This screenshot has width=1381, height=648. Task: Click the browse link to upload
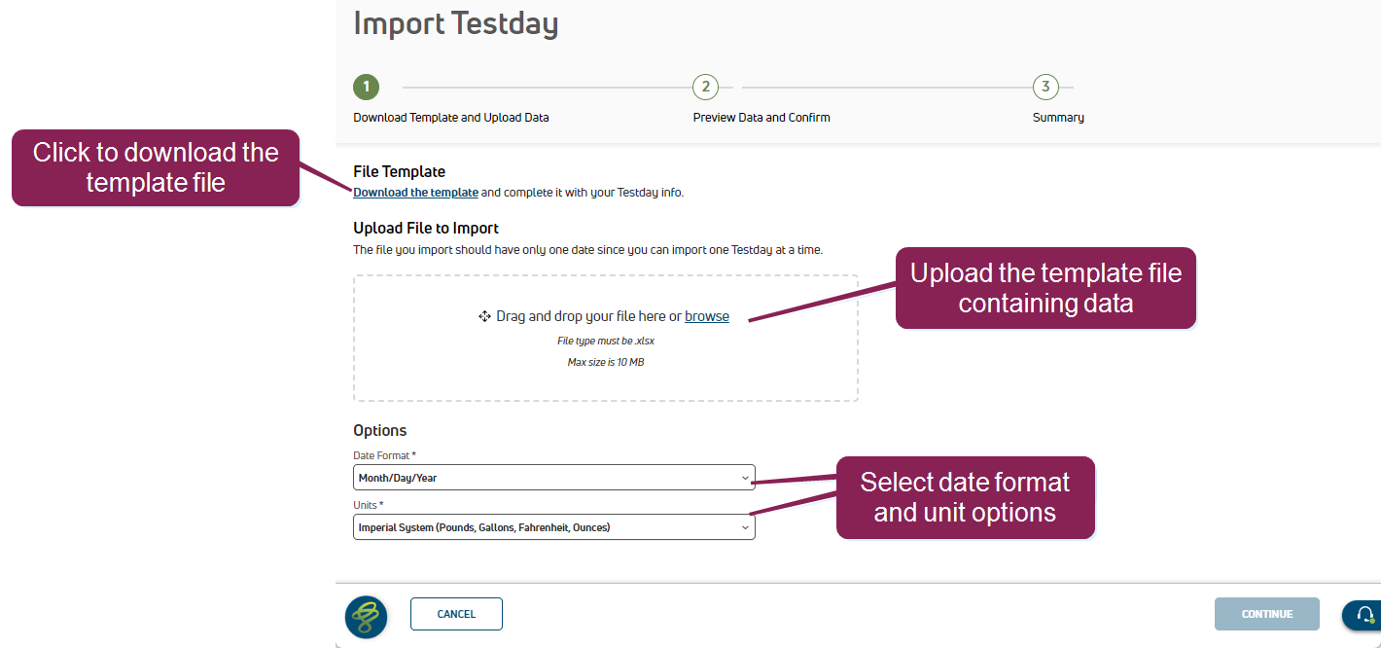click(x=707, y=316)
